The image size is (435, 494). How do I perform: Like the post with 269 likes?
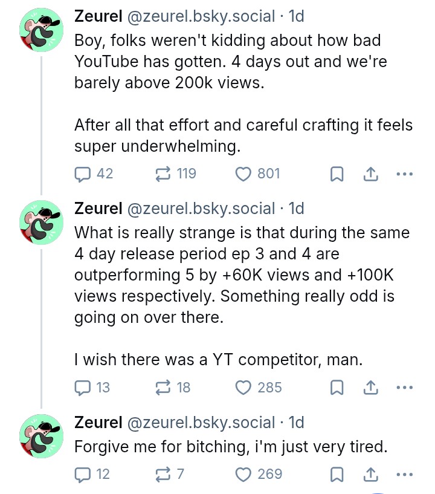click(x=243, y=475)
